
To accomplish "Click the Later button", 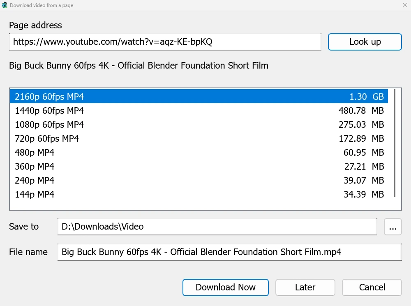I will pyautogui.click(x=305, y=288).
